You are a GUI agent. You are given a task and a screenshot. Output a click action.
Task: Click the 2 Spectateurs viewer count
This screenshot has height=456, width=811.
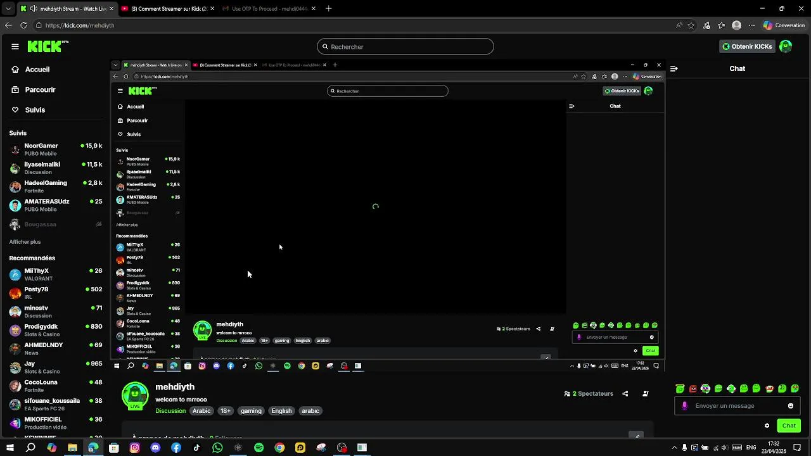[589, 393]
